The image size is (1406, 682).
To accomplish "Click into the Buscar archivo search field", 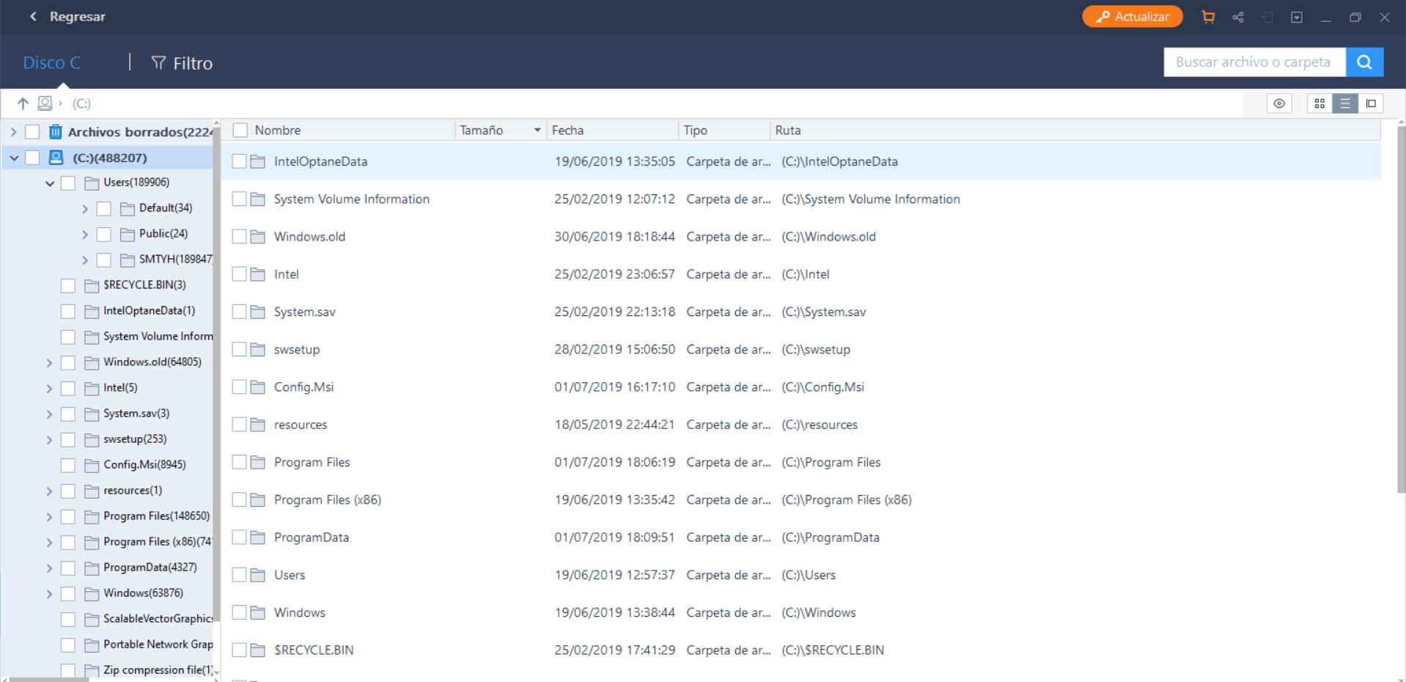I will pyautogui.click(x=1254, y=62).
